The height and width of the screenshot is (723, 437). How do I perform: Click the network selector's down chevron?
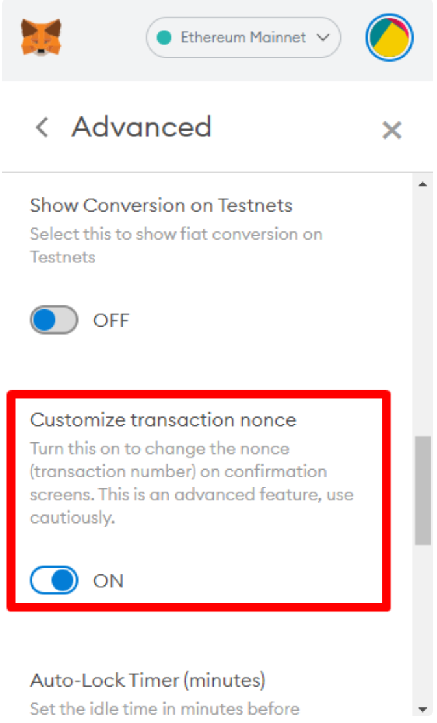pyautogui.click(x=323, y=38)
